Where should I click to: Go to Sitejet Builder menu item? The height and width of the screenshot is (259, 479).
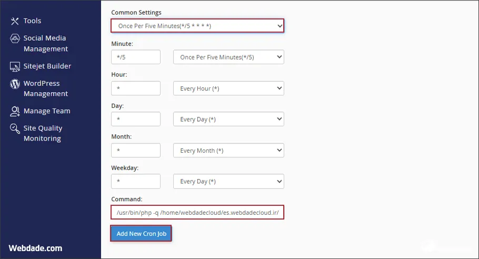point(47,66)
